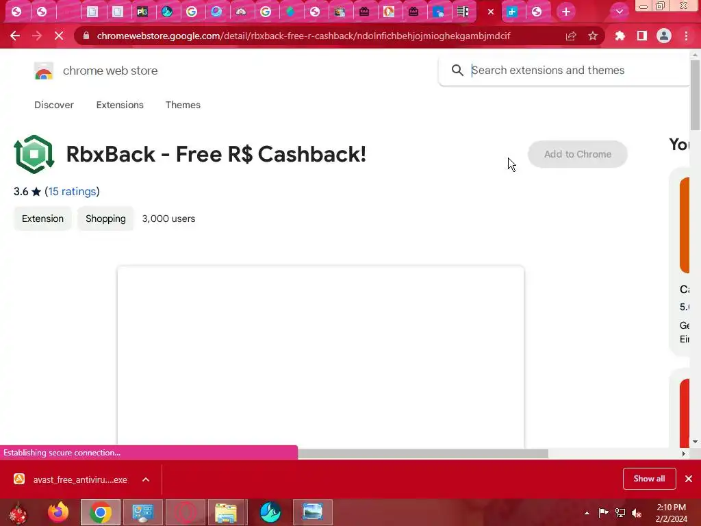Close the downloads bar

pyautogui.click(x=689, y=479)
